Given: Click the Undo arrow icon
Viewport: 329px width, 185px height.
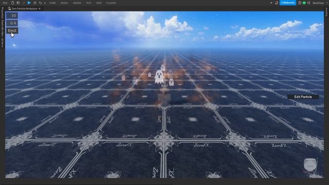Looking at the screenshot, I should tap(40, 3).
